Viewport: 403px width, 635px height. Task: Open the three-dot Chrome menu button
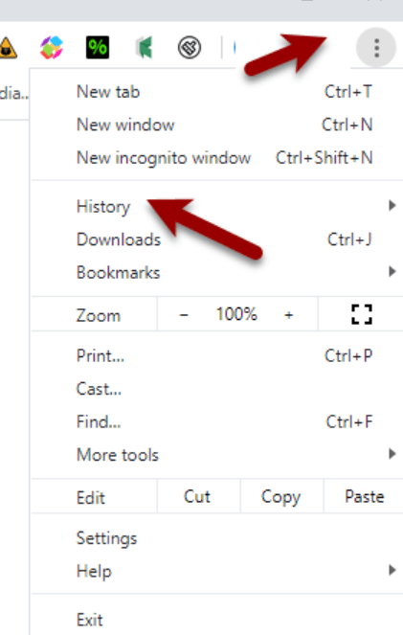(x=376, y=48)
